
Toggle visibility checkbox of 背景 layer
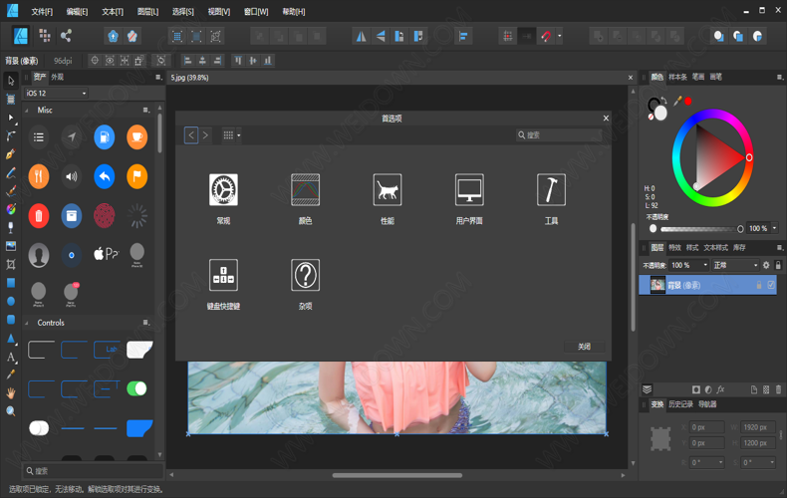(x=771, y=285)
